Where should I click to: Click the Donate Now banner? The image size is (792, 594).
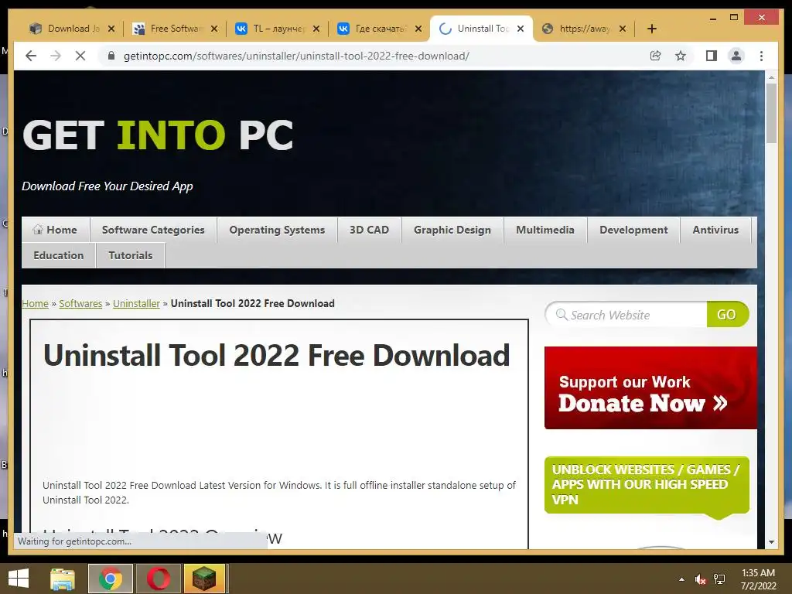650,388
